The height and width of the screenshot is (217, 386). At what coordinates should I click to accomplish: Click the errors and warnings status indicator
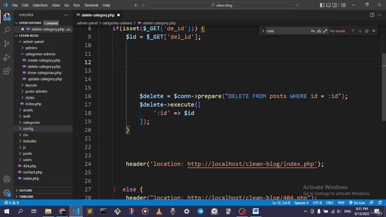click(11, 203)
